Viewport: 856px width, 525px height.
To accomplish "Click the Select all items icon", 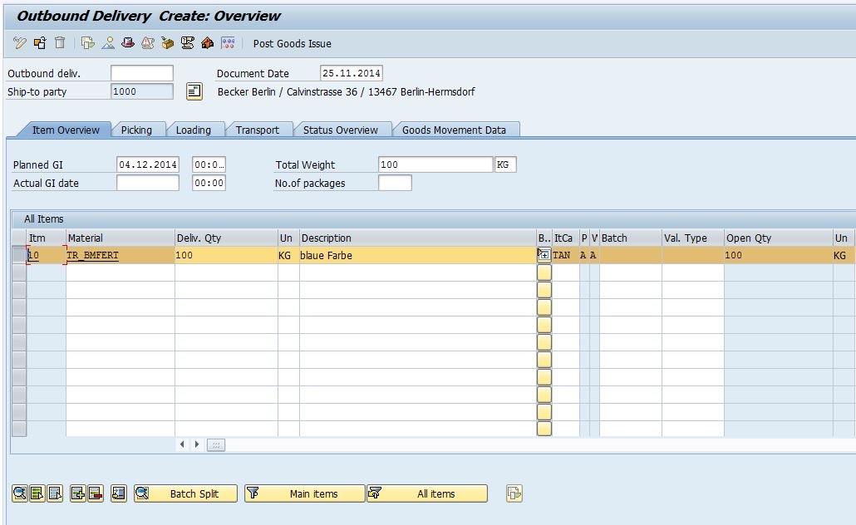I will click(x=37, y=493).
